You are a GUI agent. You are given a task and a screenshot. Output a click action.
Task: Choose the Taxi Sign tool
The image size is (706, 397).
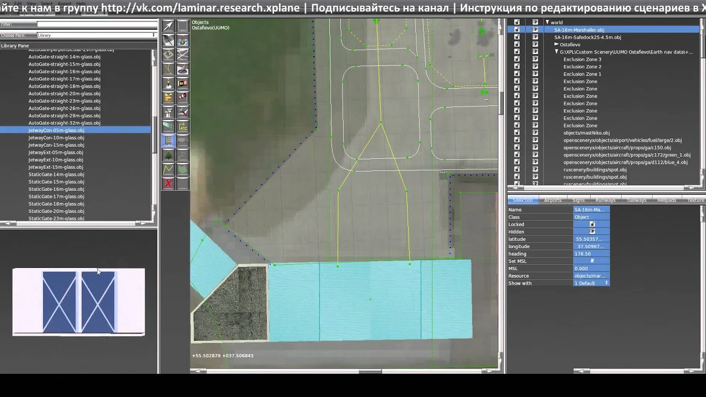click(183, 83)
